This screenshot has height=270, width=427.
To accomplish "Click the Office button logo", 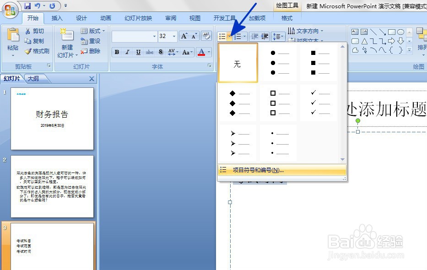I will (10, 10).
